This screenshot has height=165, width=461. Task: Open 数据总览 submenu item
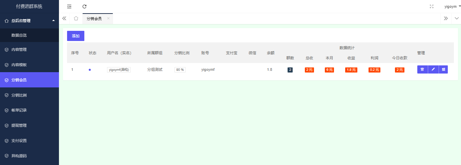19,35
